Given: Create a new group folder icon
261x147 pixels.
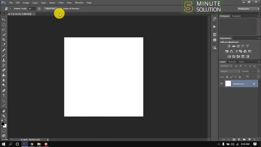Looking at the screenshot, I should (x=244, y=140).
